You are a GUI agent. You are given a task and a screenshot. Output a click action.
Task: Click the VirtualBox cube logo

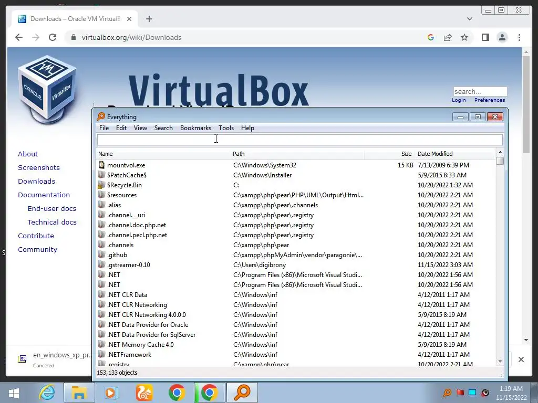click(x=47, y=89)
